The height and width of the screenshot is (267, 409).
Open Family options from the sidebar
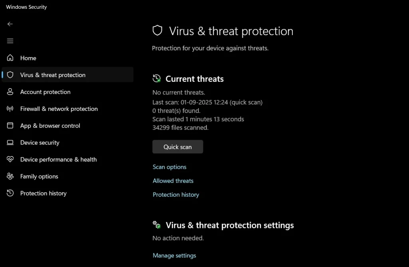pos(39,176)
